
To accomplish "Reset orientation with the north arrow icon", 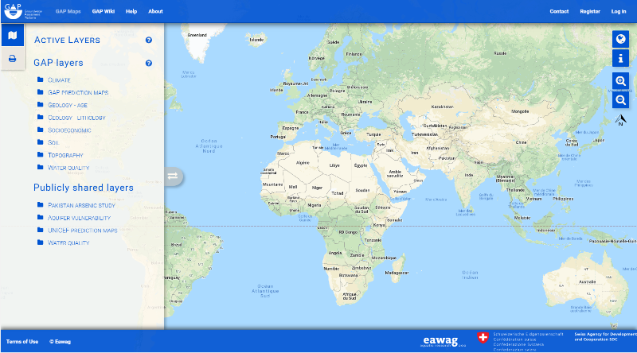I will [620, 120].
